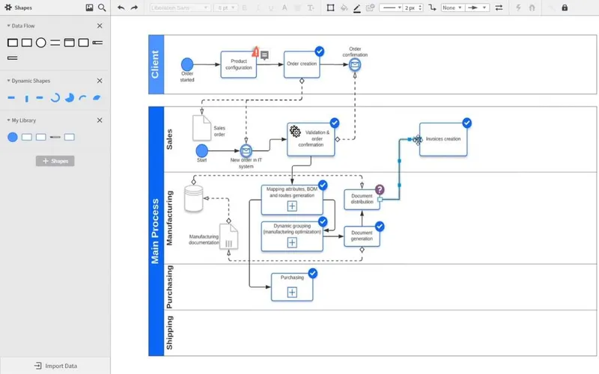
Task: Open the shape library gear settings
Action: (x=8, y=7)
